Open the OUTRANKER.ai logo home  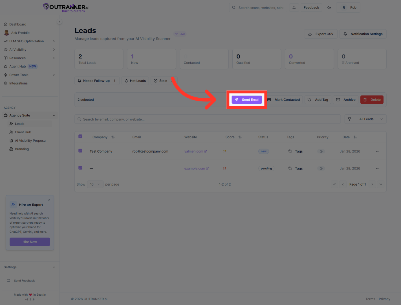tap(66, 8)
